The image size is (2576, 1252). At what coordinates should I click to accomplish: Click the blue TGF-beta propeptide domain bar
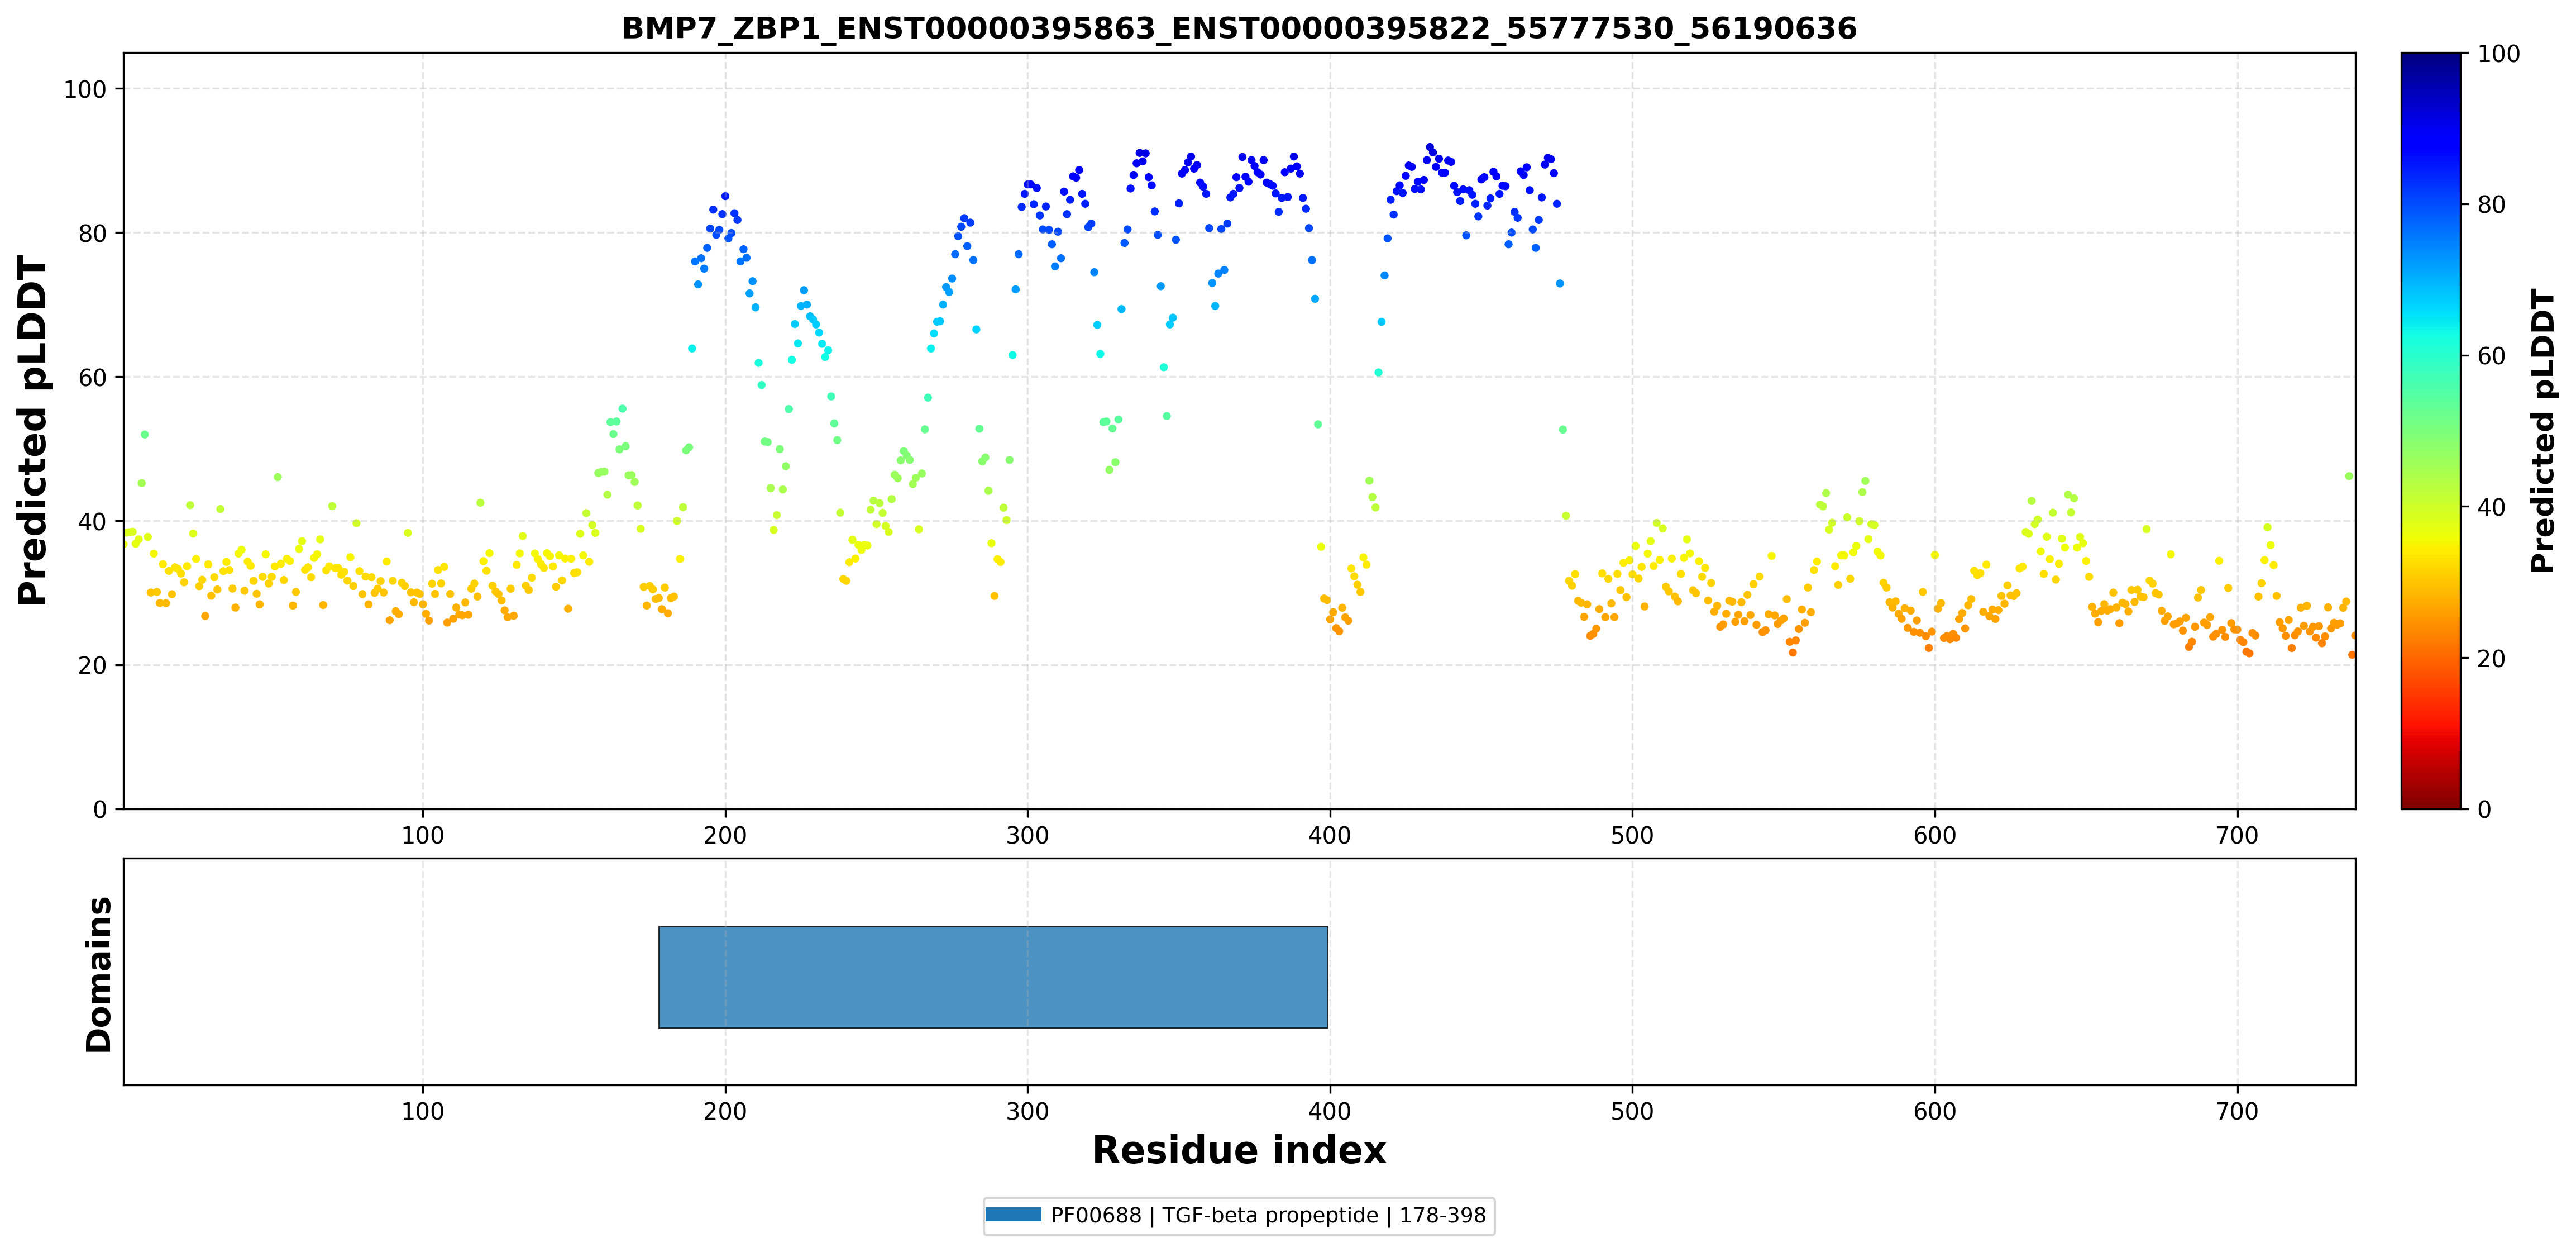point(993,977)
